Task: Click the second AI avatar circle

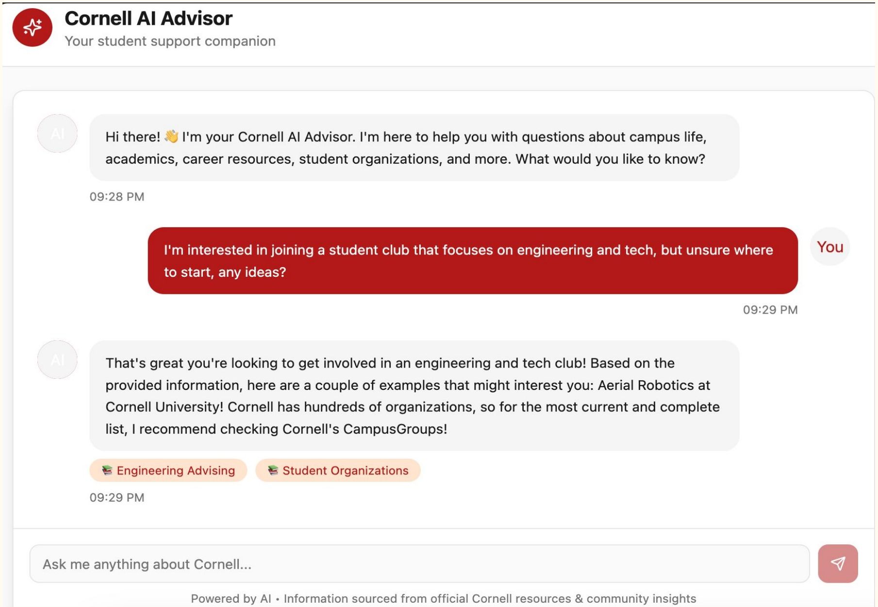Action: pos(57,360)
